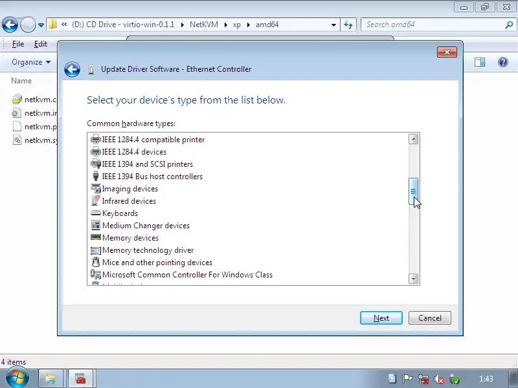Click Microsoft Common Controller icon
The width and height of the screenshot is (518, 388).
[x=95, y=274]
